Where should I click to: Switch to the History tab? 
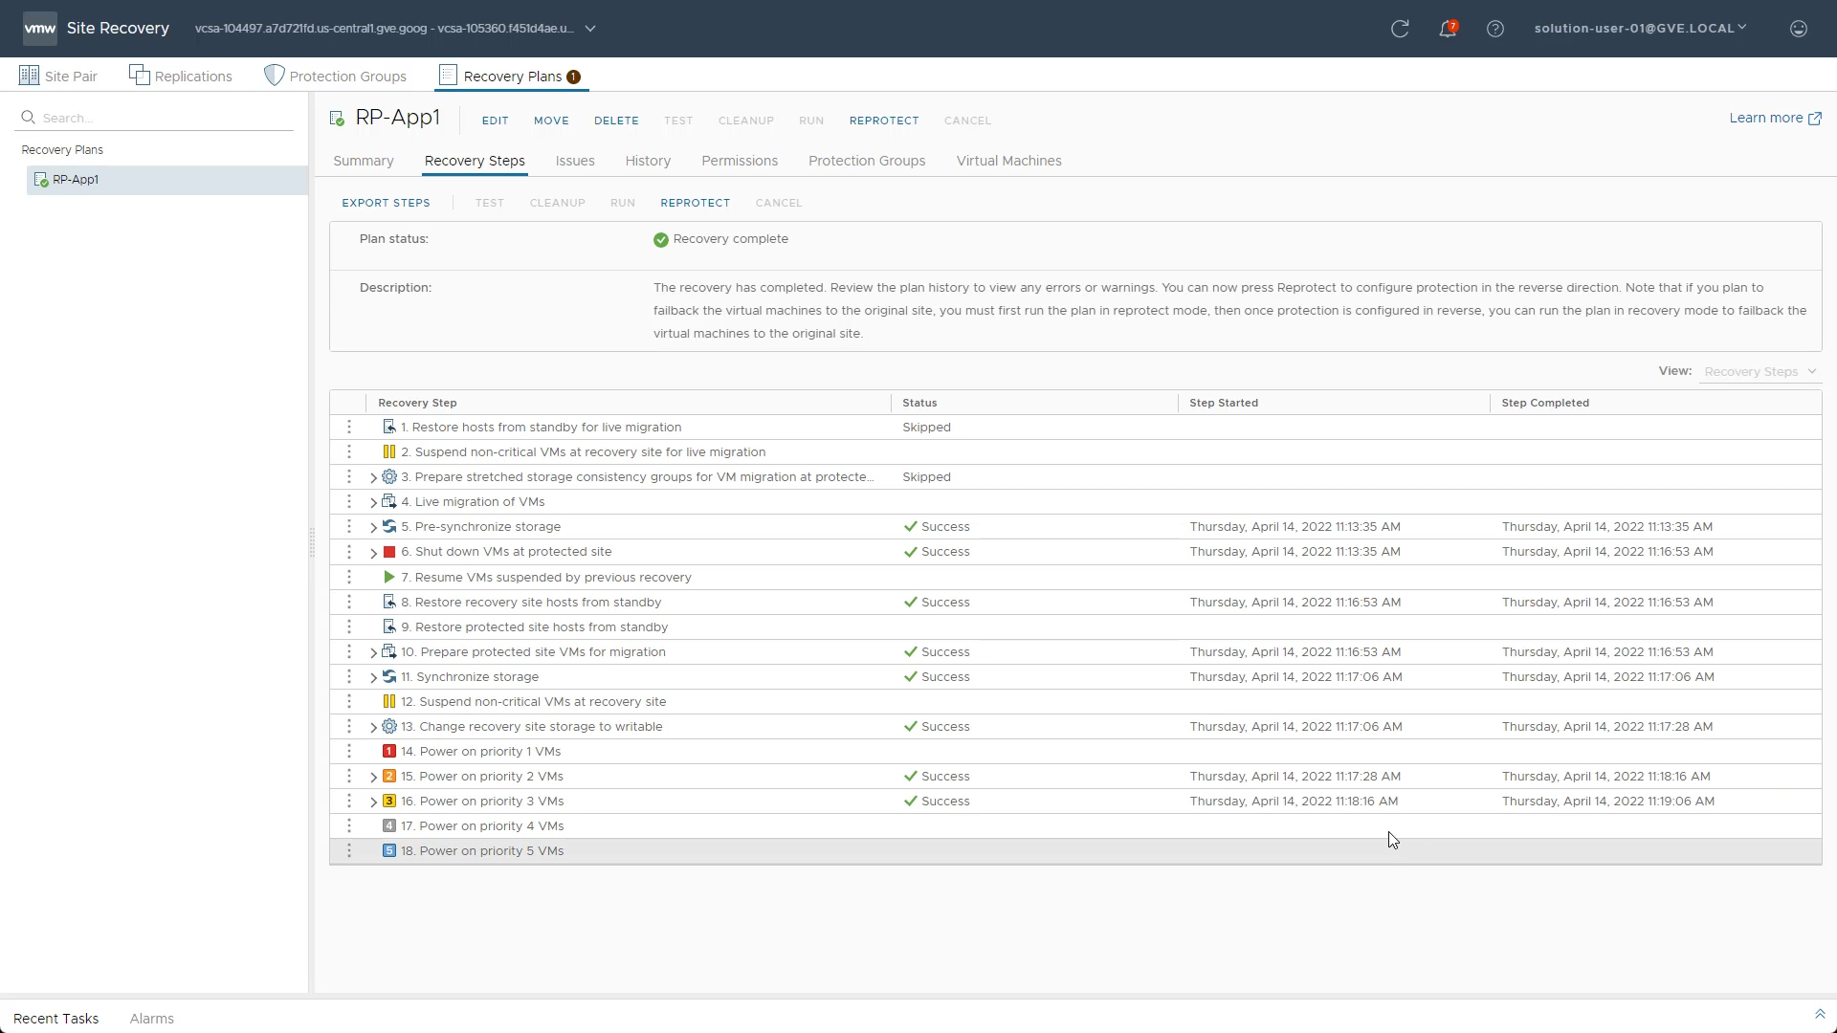tap(648, 161)
